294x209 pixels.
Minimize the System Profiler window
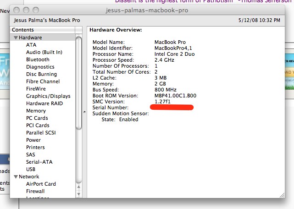pos(26,10)
